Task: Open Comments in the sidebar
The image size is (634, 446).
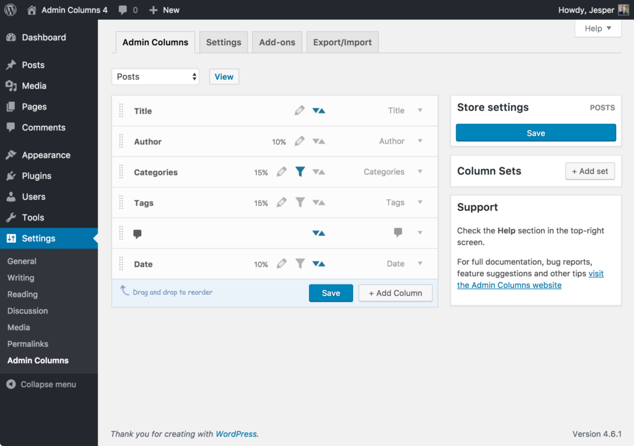Action: [49, 128]
